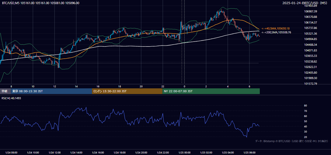Click the price axis value 107403.89

[x=311, y=6]
